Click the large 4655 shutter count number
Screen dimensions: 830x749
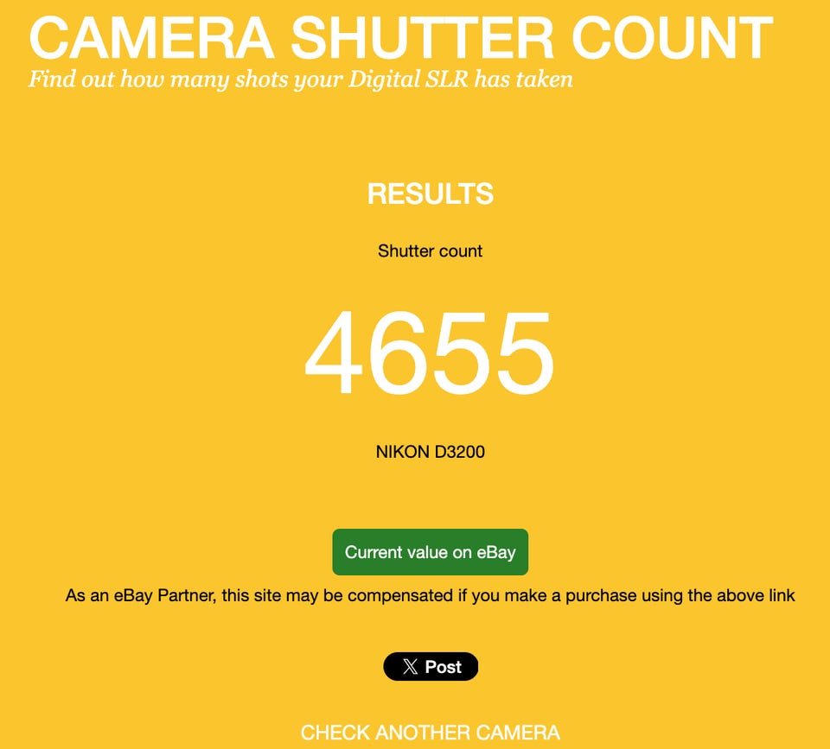(430, 352)
